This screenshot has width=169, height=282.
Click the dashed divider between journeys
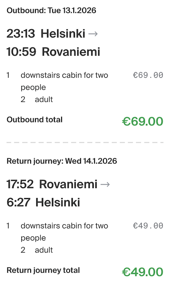(x=85, y=143)
